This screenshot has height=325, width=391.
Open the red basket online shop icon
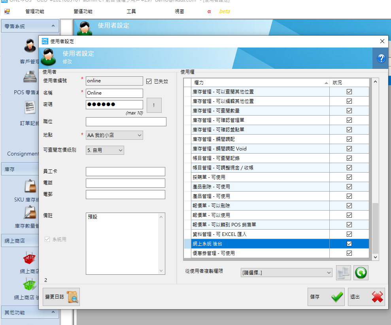pos(29,258)
